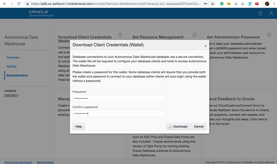Click the DBDW01 database name
277x164 pixels.
click(x=12, y=96)
